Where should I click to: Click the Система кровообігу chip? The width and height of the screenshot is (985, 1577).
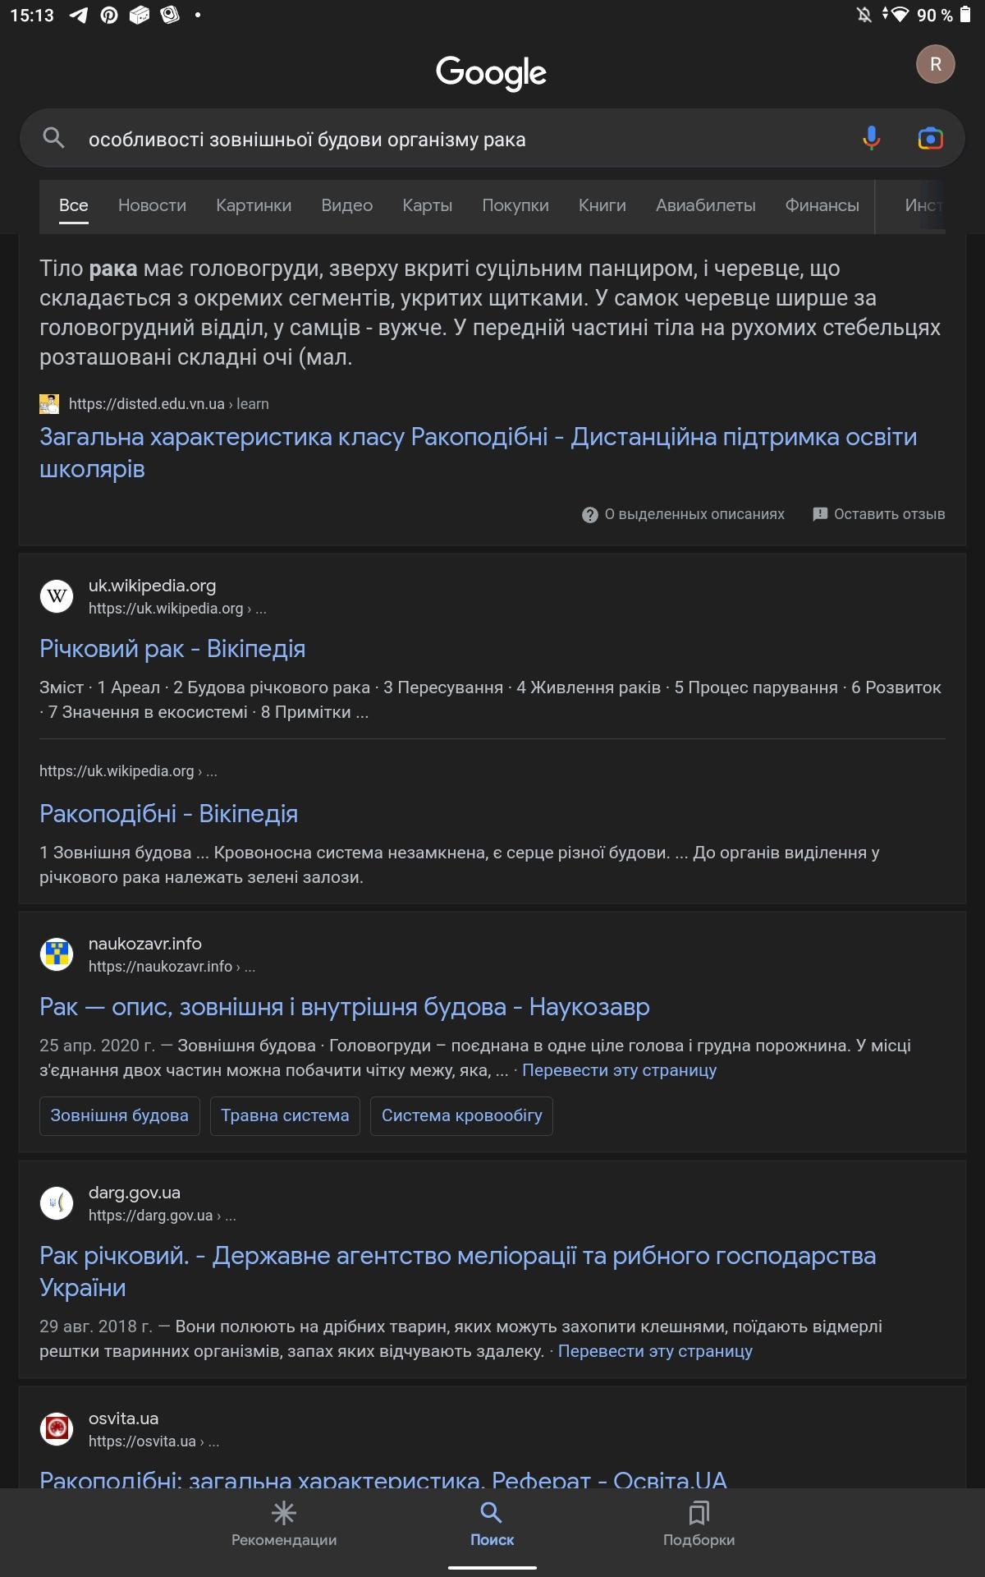[461, 1115]
